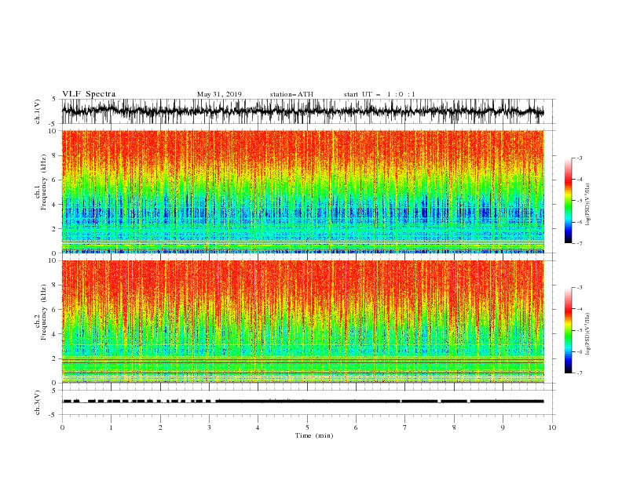Click time axis tick label "4"

258,427
